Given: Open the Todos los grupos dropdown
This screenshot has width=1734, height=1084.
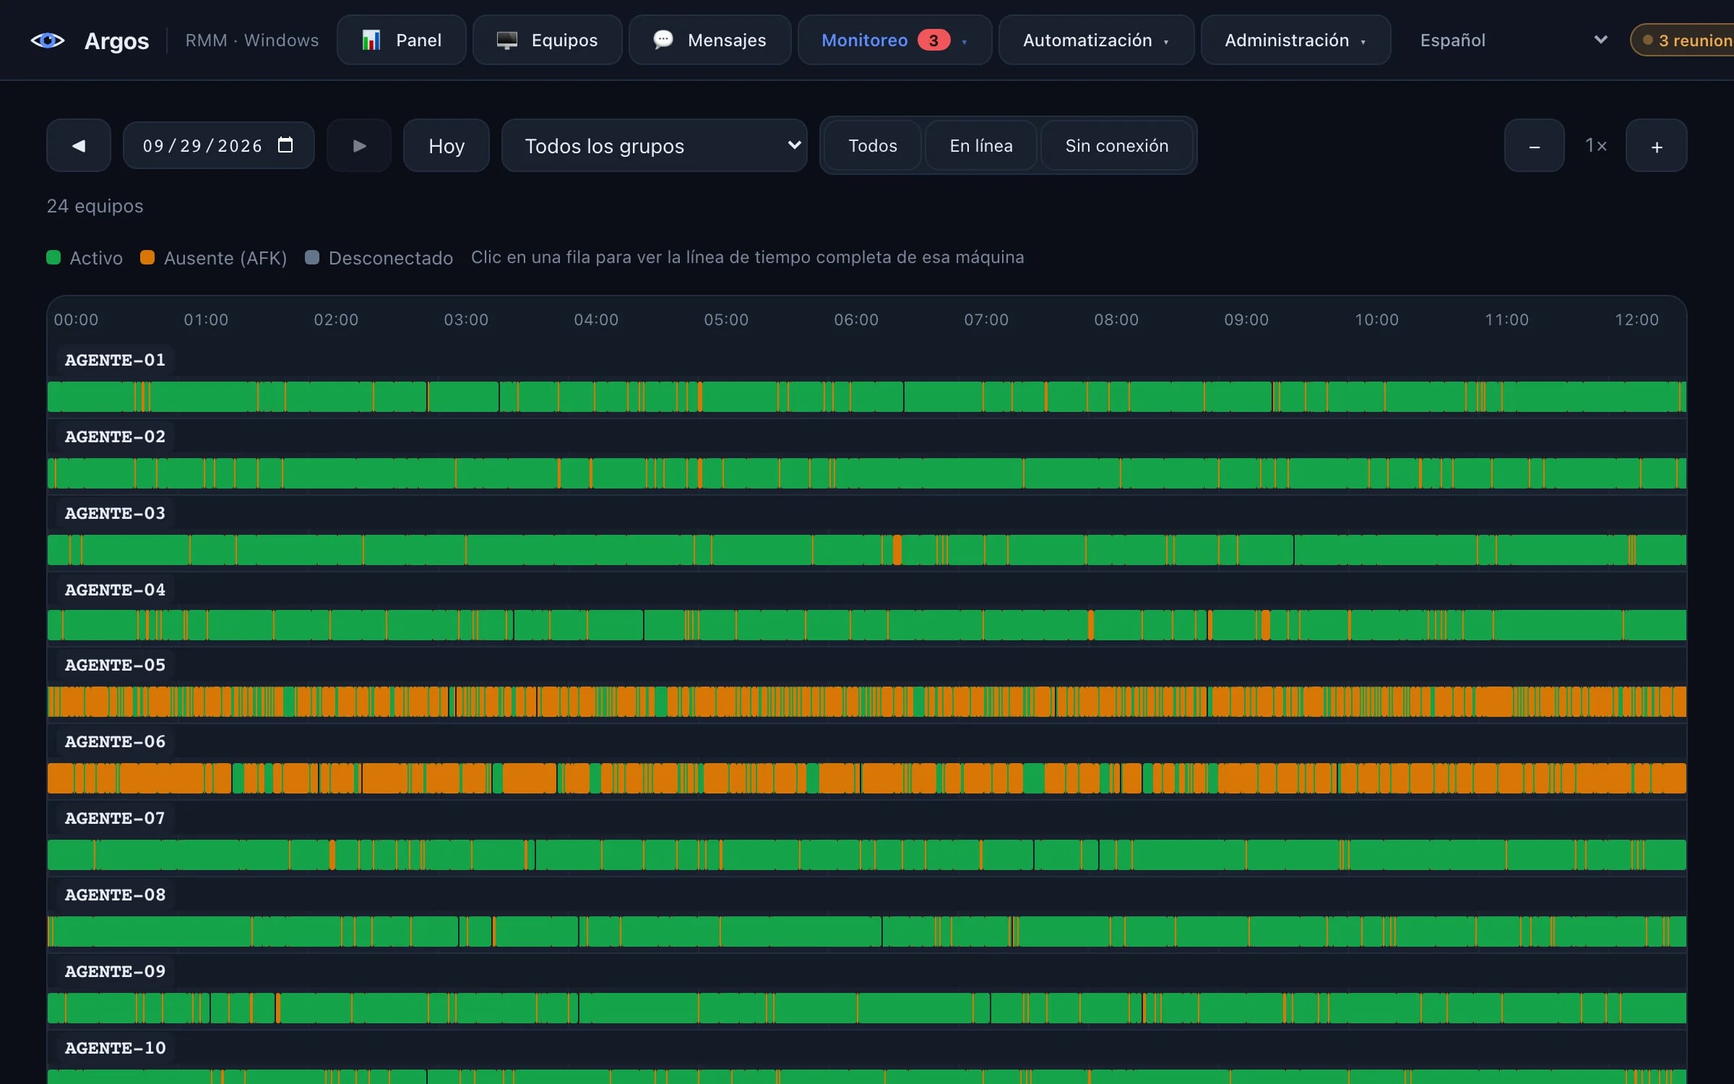Looking at the screenshot, I should 654,145.
